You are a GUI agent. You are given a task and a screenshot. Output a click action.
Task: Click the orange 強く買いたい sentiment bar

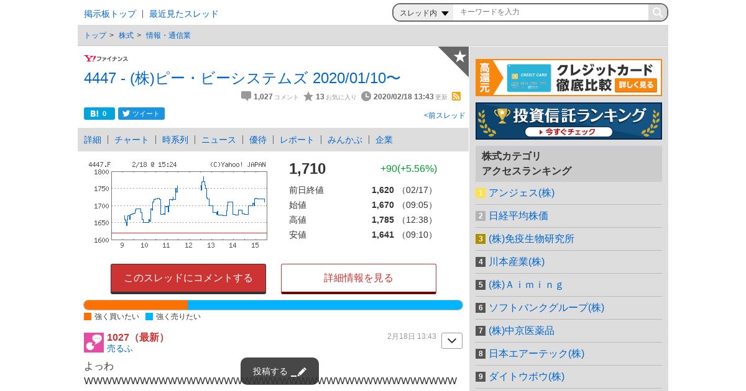pos(136,305)
